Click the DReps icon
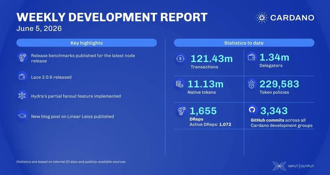The width and height of the screenshot is (330, 175). click(181, 111)
